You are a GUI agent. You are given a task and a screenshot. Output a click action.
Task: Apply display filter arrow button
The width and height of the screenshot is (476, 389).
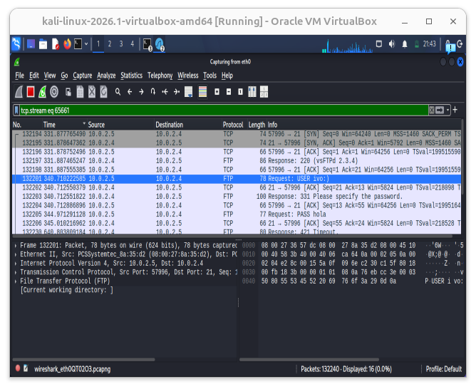pyautogui.click(x=440, y=110)
